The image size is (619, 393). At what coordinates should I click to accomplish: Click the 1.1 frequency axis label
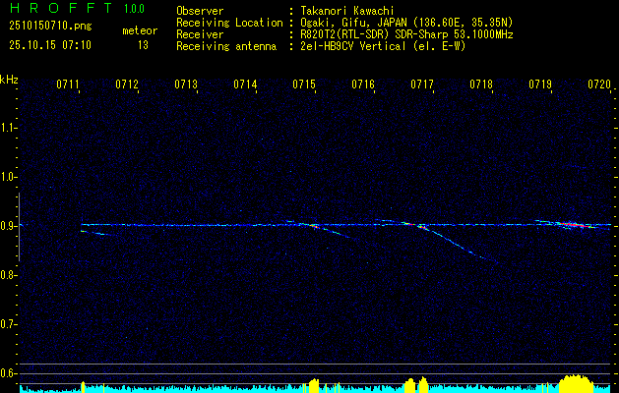point(9,128)
